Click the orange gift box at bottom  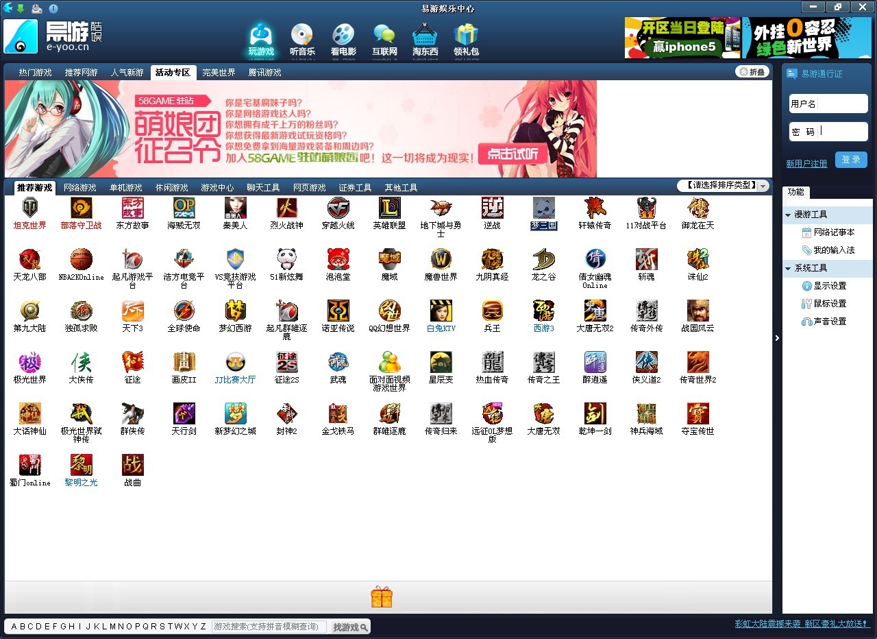coord(382,596)
